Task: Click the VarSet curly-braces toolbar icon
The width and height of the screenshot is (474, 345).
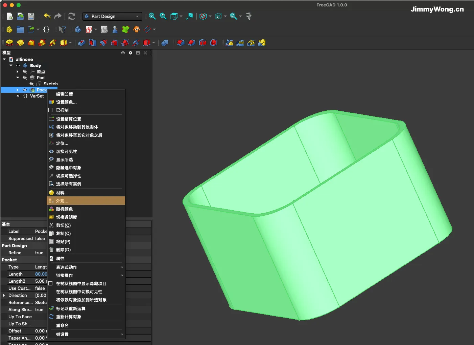Action: 46,29
